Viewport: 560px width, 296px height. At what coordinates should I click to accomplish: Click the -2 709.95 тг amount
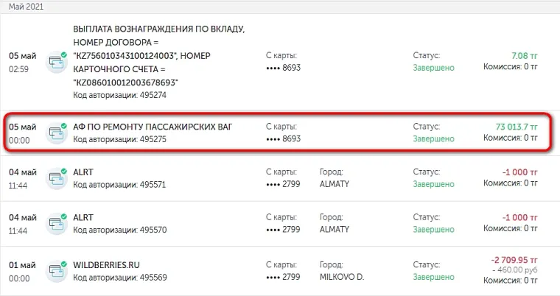(514, 261)
